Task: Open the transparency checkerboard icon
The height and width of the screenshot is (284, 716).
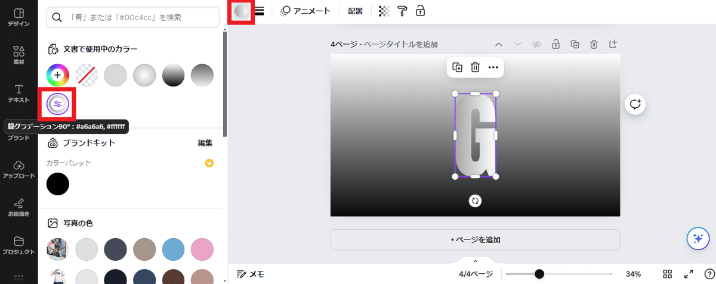Action: [x=384, y=11]
